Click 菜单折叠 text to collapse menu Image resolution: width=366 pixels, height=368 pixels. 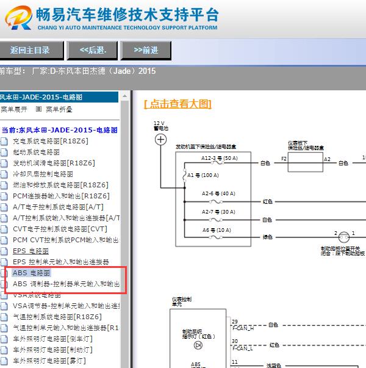click(59, 109)
